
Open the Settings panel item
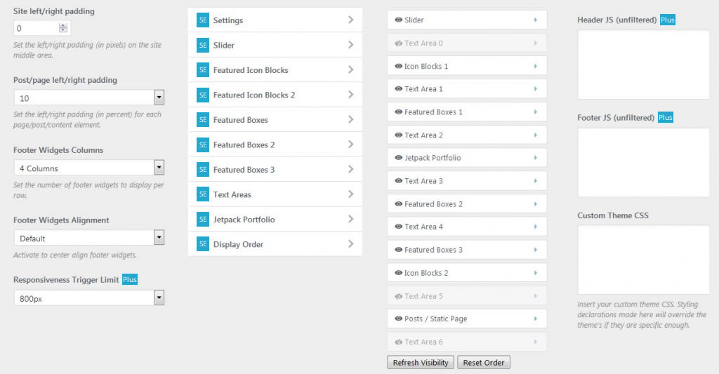(275, 20)
